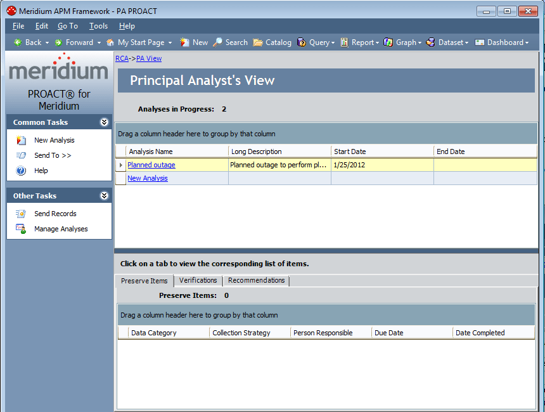Click the Search toolbar icon
This screenshot has width=545, height=412.
219,42
